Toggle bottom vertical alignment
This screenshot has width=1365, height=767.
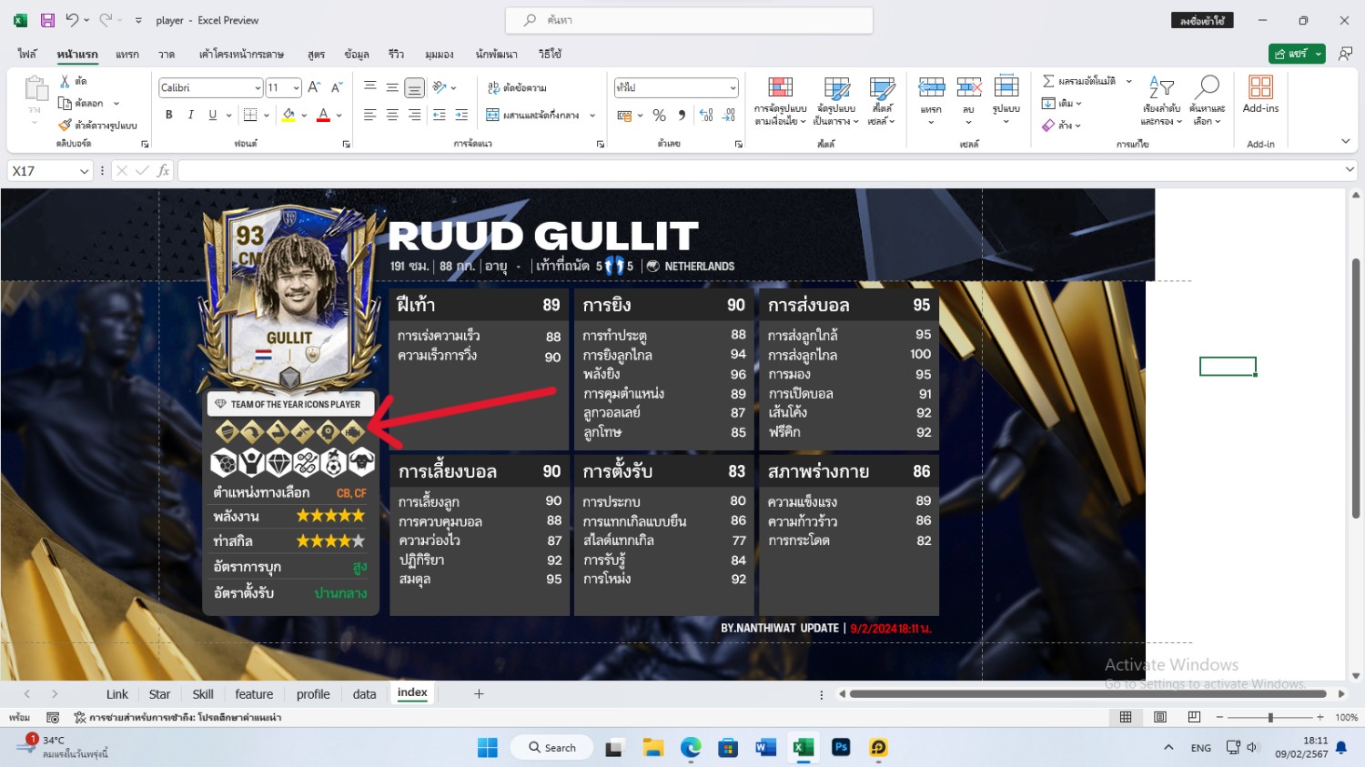414,87
